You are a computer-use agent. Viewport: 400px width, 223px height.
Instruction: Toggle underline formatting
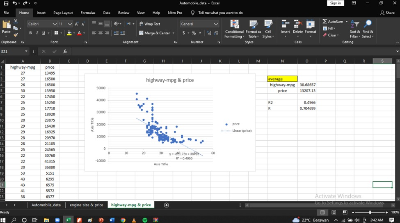click(x=43, y=33)
